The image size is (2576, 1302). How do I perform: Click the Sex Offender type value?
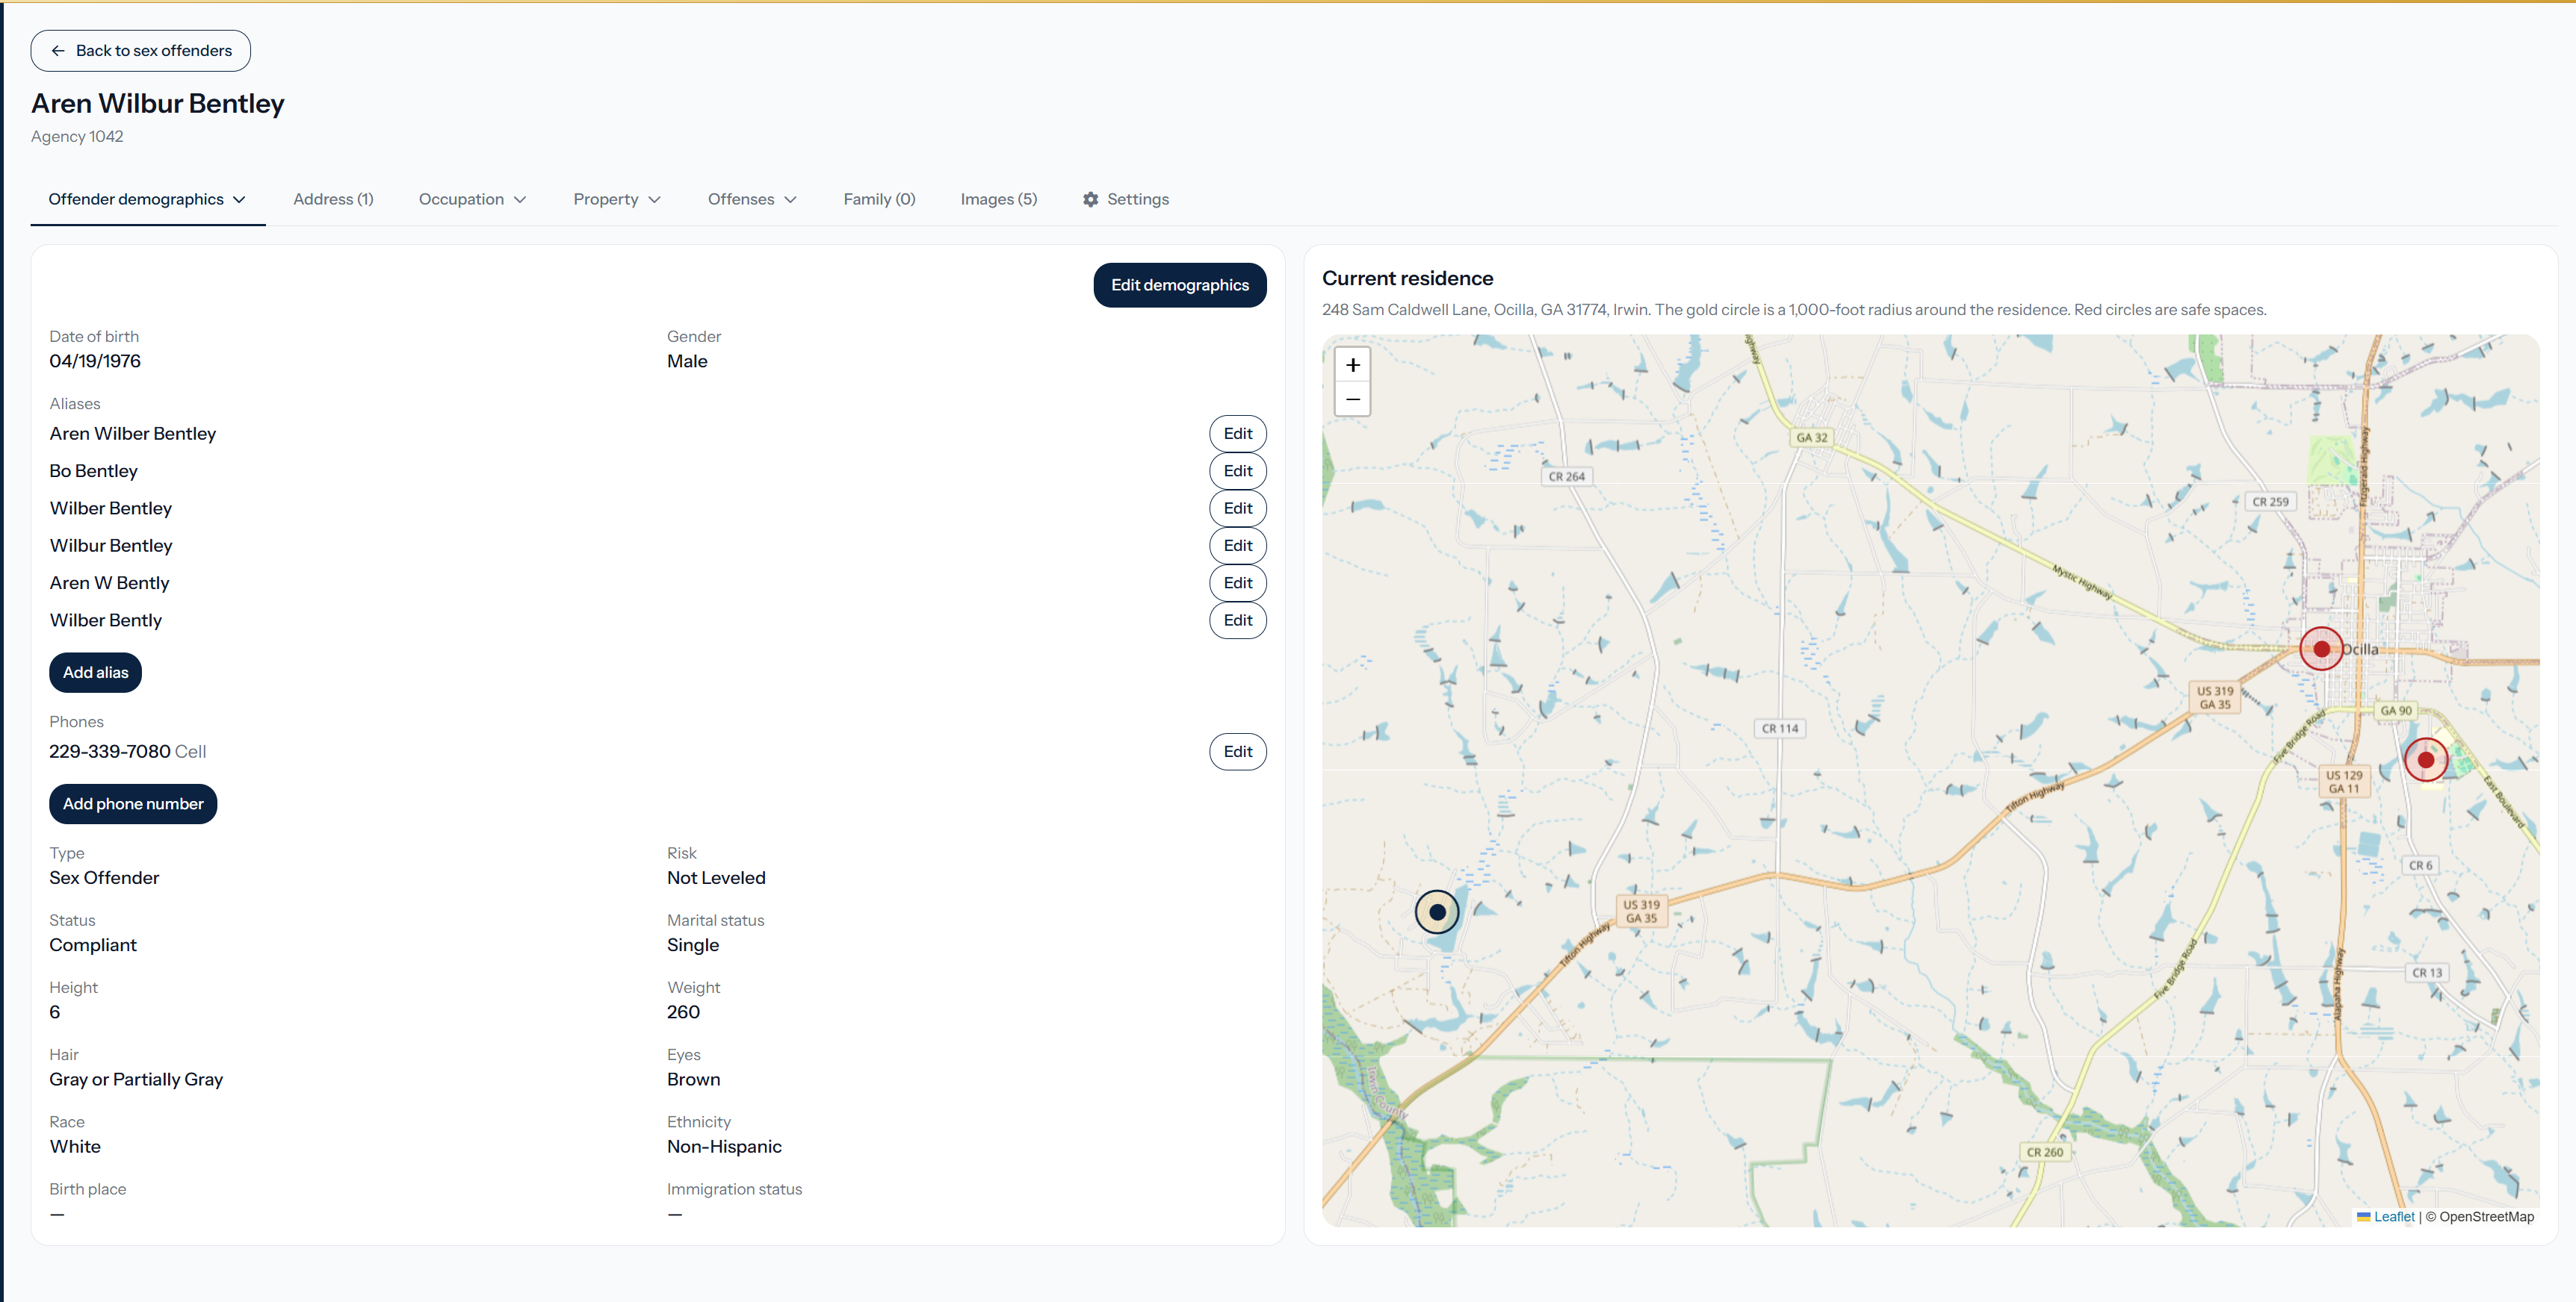click(x=104, y=877)
